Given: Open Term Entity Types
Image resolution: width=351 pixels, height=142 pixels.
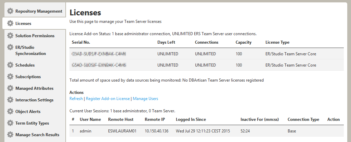Looking at the screenshot, I should click(32, 123).
